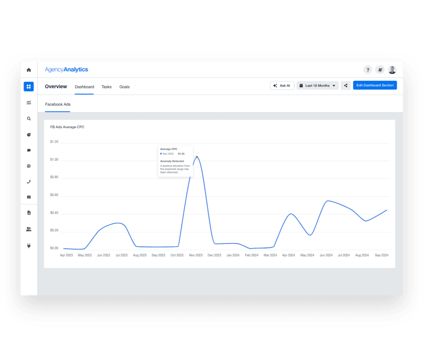Click the notifications bell icon

[x=380, y=69]
